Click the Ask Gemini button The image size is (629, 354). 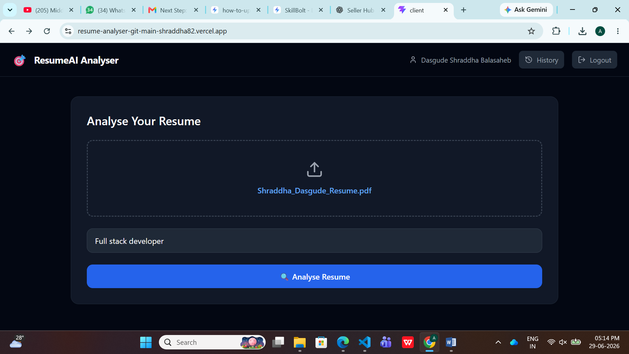[526, 10]
